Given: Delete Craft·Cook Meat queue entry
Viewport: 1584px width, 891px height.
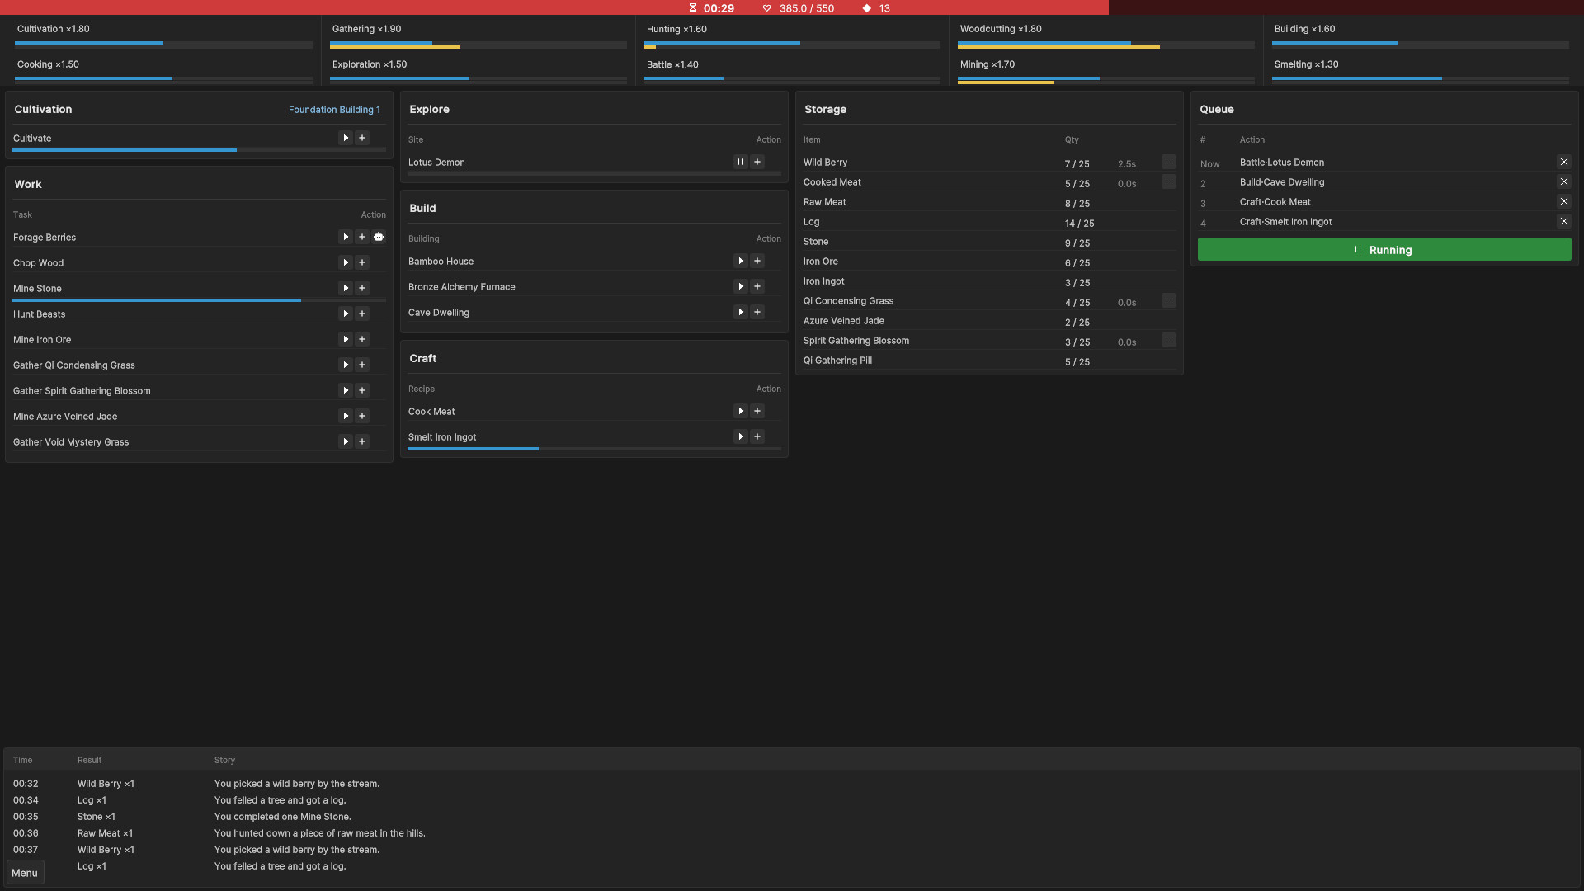Looking at the screenshot, I should pyautogui.click(x=1564, y=201).
